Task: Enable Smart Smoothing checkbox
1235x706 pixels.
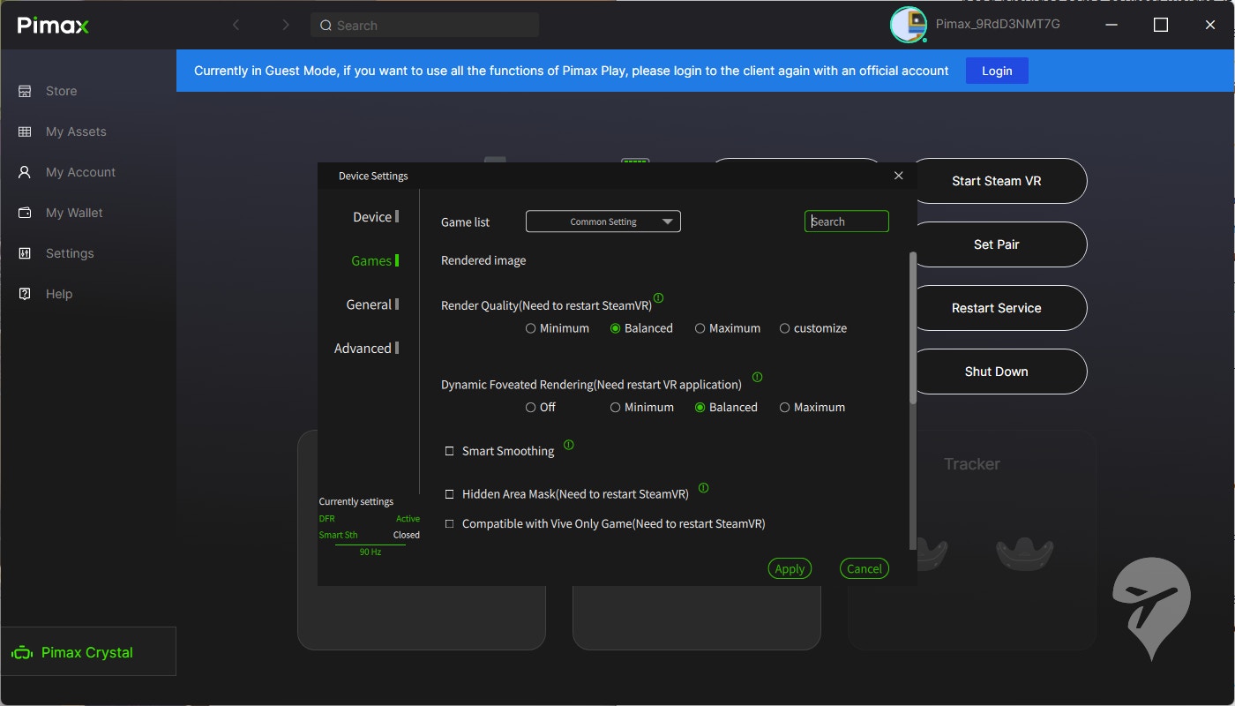Action: pyautogui.click(x=450, y=451)
